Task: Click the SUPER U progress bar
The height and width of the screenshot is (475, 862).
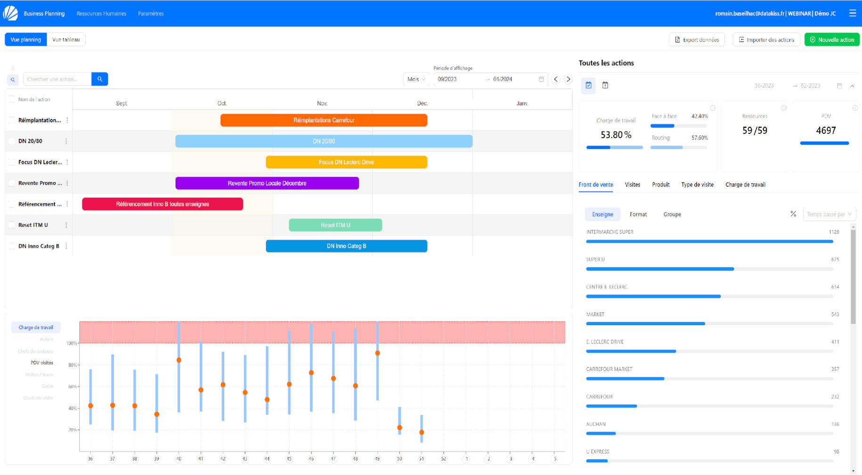Action: point(709,269)
